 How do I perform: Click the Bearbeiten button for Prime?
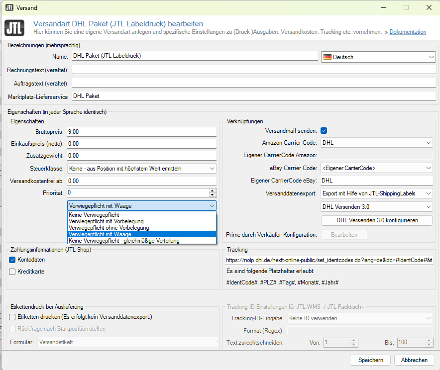coord(344,235)
